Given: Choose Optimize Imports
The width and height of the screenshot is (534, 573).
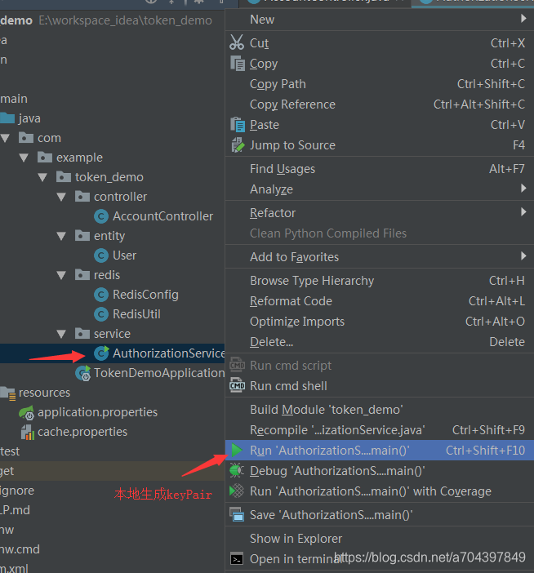Looking at the screenshot, I should click(380, 322).
